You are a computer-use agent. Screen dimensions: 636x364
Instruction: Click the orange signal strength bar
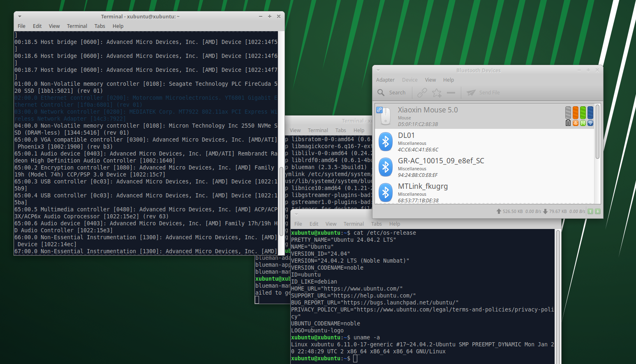pos(576,113)
